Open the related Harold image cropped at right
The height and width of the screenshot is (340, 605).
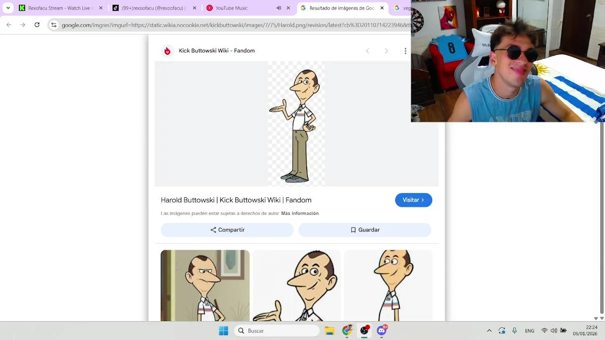388,286
